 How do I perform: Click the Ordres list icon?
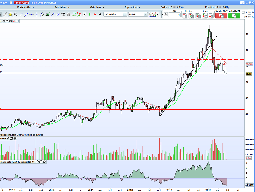click(x=174, y=7)
